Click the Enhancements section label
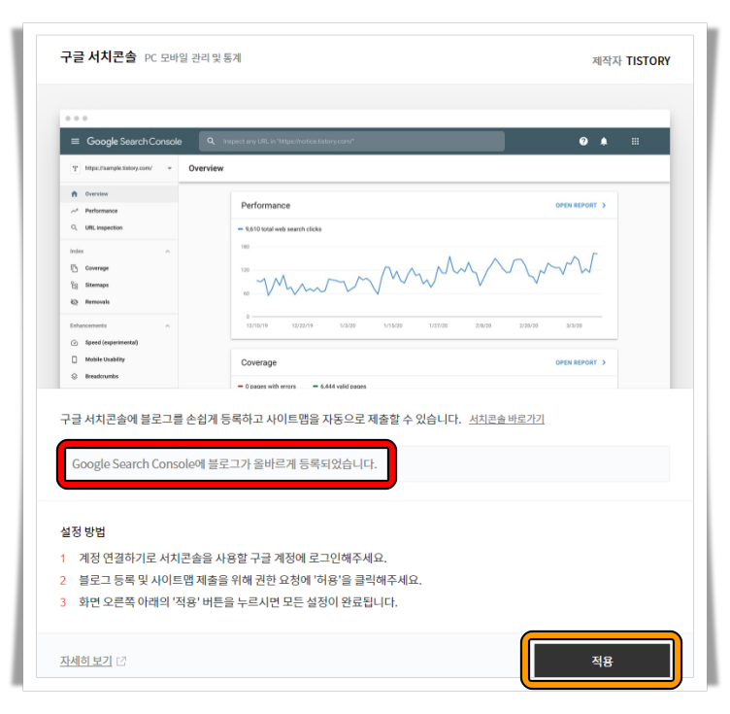 pyautogui.click(x=88, y=325)
